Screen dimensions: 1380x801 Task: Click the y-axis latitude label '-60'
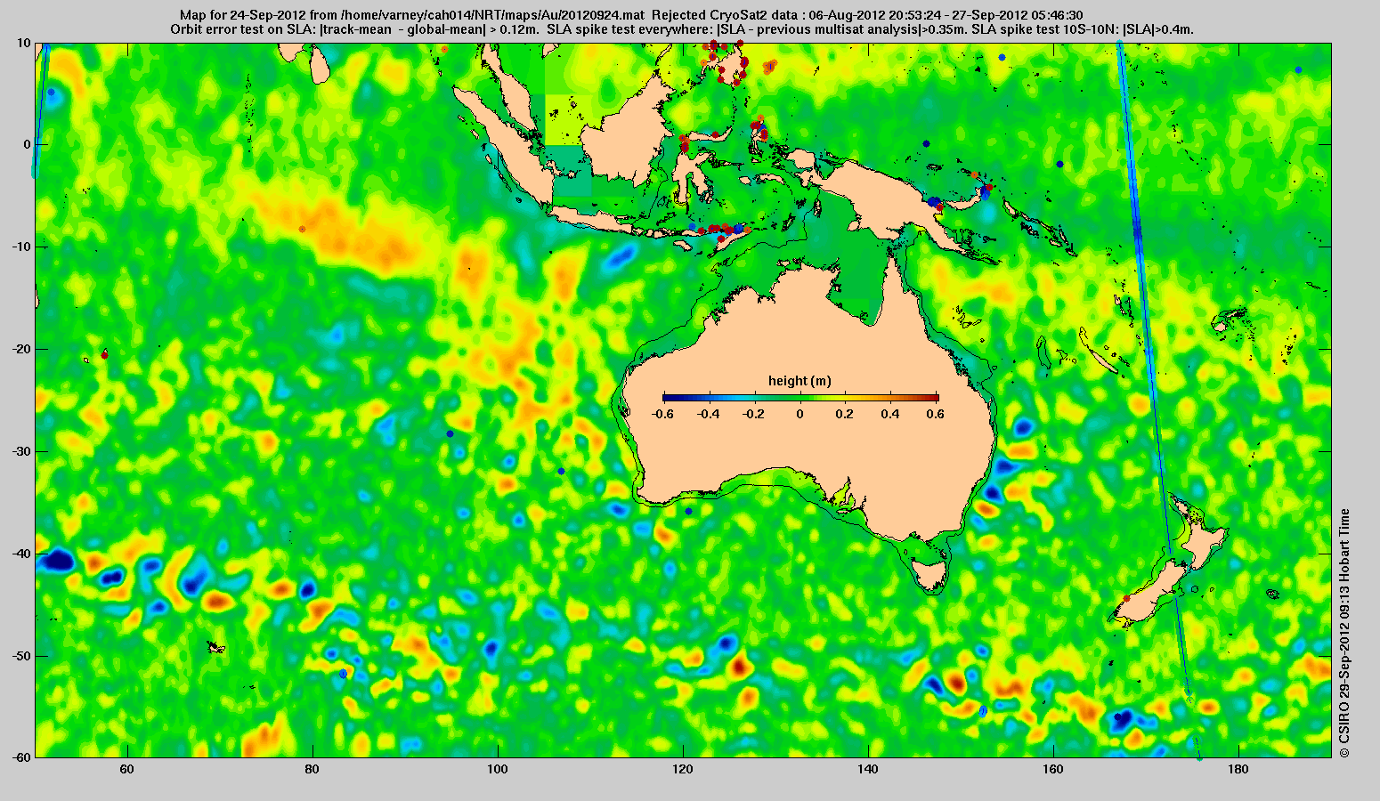click(20, 757)
